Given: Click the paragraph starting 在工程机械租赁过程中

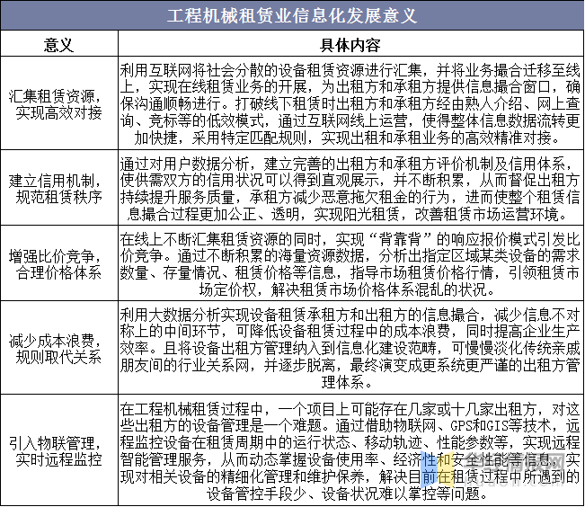Looking at the screenshot, I should click(350, 451).
